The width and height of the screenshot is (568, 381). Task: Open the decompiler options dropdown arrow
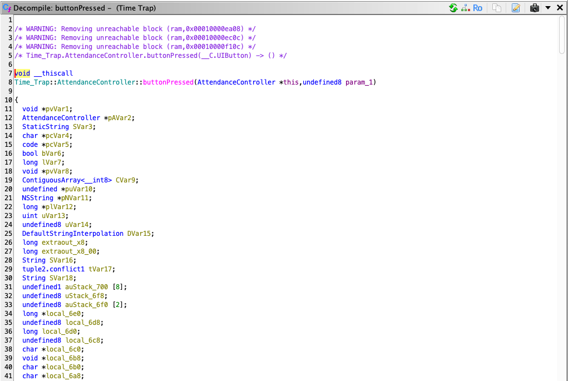547,8
